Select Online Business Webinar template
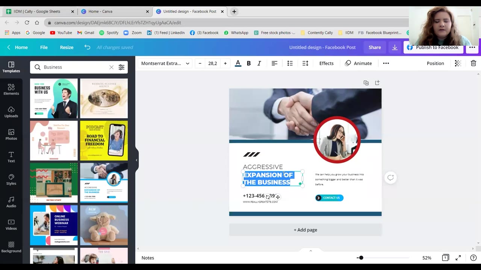The image size is (481, 270). pos(54,225)
